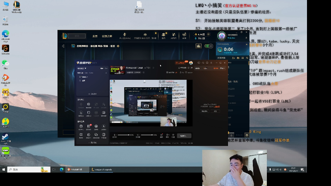Switch to League of Legends taskbar item
The height and width of the screenshot is (186, 331).
pyautogui.click(x=101, y=169)
